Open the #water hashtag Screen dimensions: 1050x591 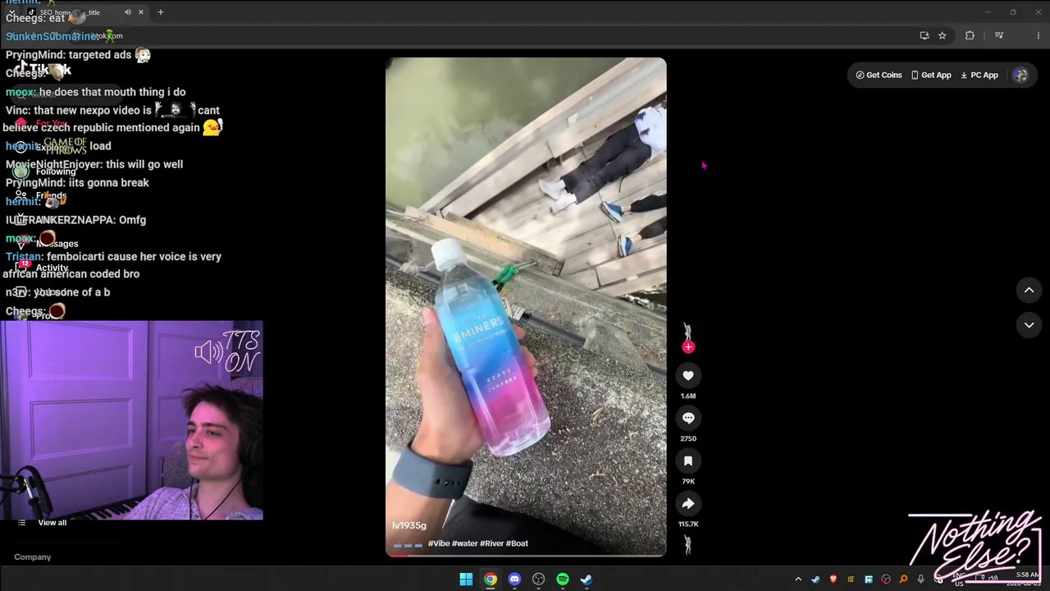(465, 543)
